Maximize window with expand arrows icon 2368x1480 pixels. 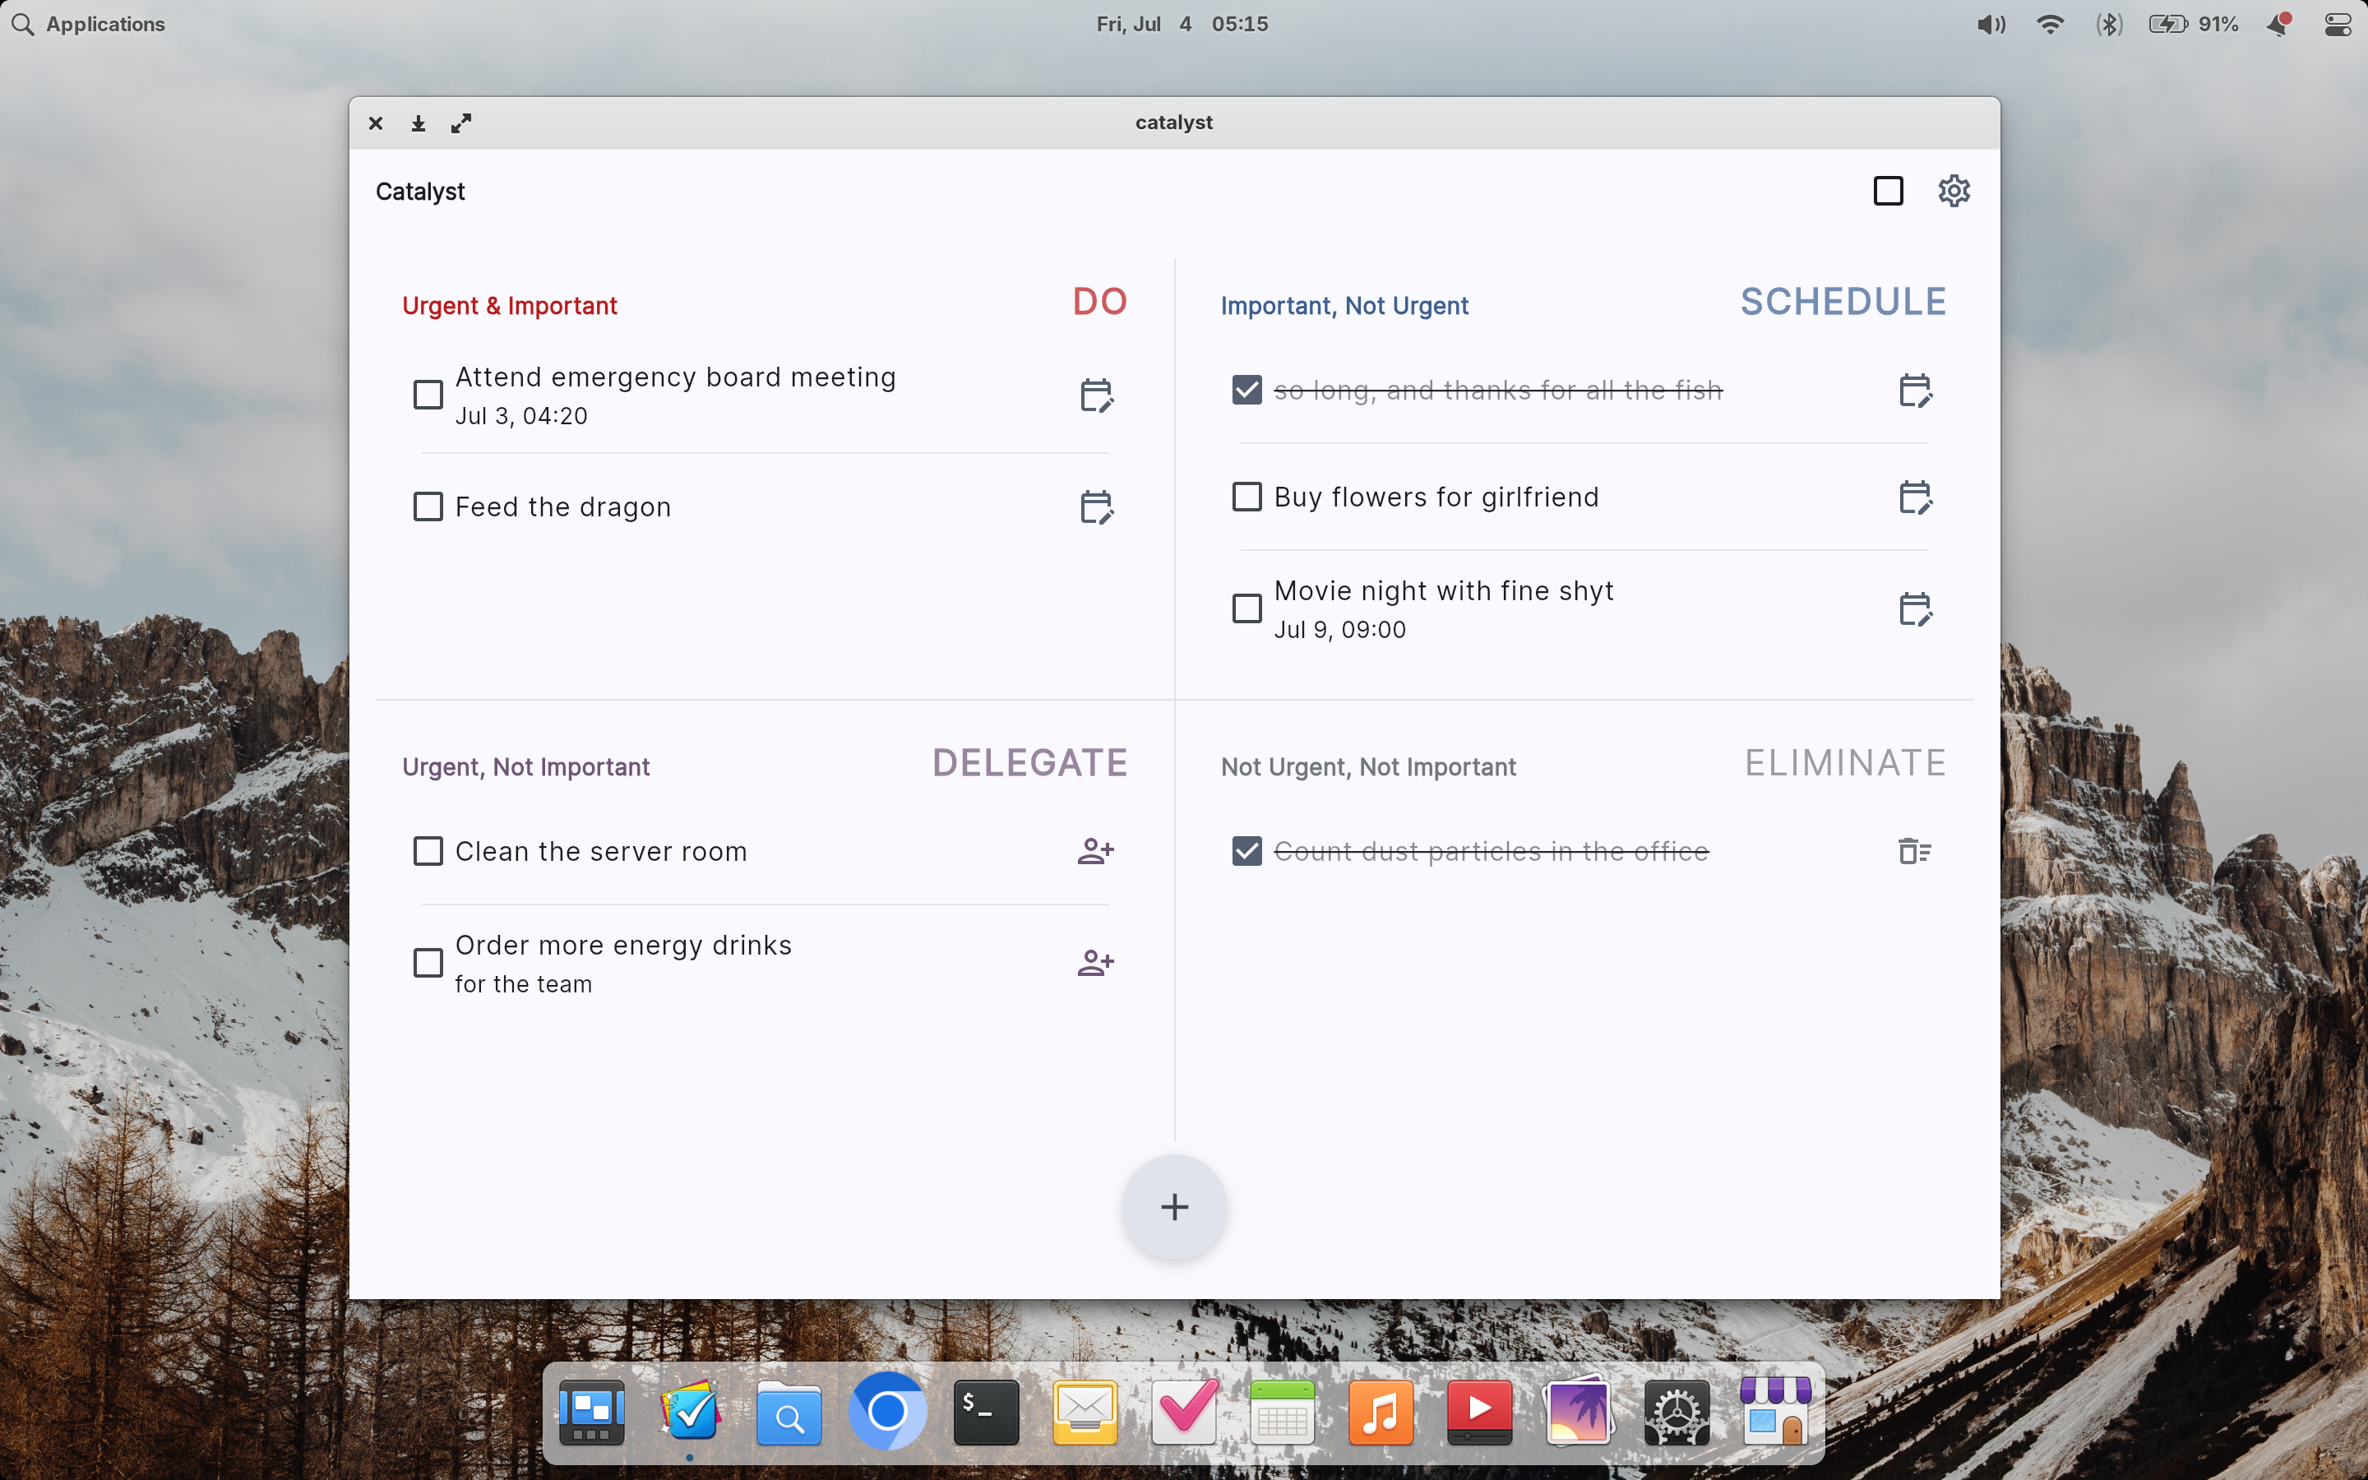coord(461,123)
